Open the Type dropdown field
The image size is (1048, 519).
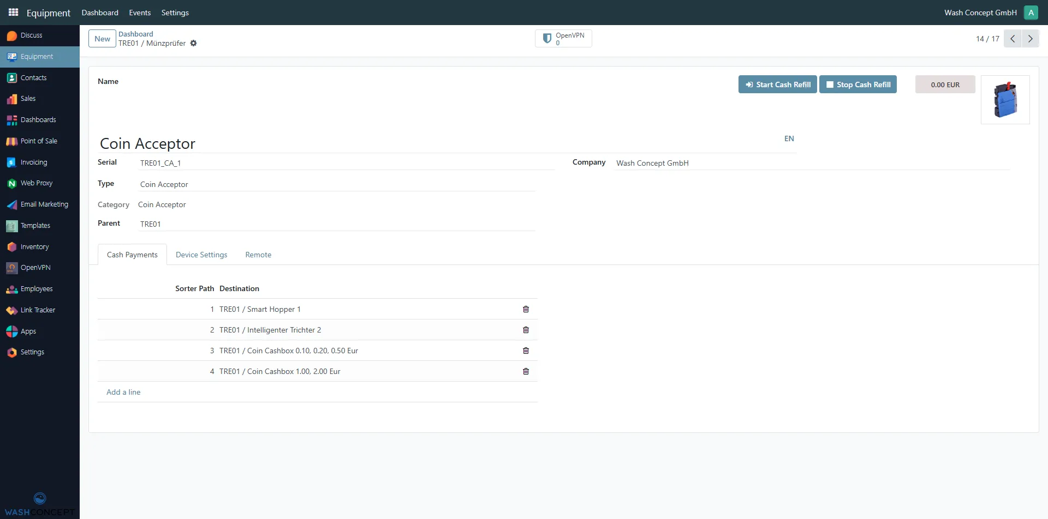pos(337,184)
